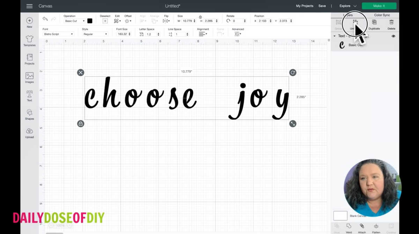Viewport: 419px width, 234px height.
Task: Click Save in the top bar
Action: [322, 6]
